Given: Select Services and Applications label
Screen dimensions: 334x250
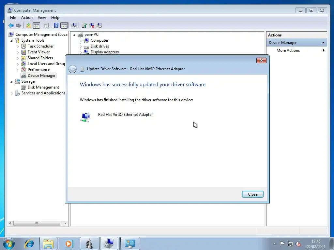Looking at the screenshot, I should (43, 93).
